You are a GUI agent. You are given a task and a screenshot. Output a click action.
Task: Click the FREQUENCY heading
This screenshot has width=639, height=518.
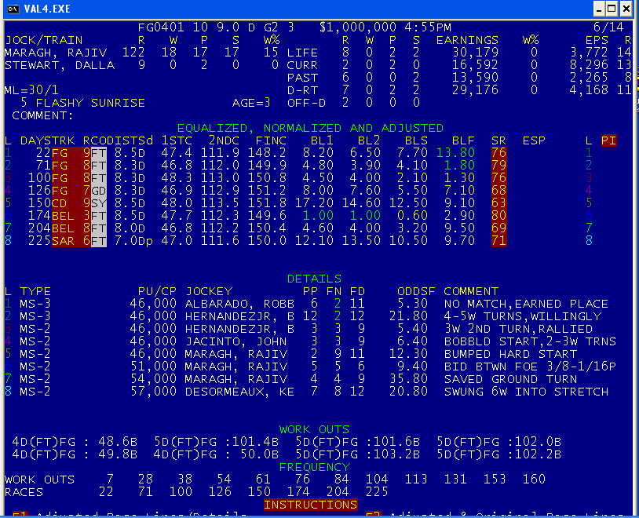click(x=314, y=467)
